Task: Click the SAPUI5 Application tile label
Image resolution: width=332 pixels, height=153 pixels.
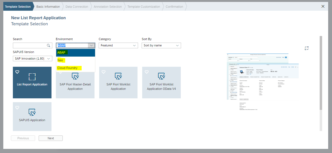Action: (32, 120)
